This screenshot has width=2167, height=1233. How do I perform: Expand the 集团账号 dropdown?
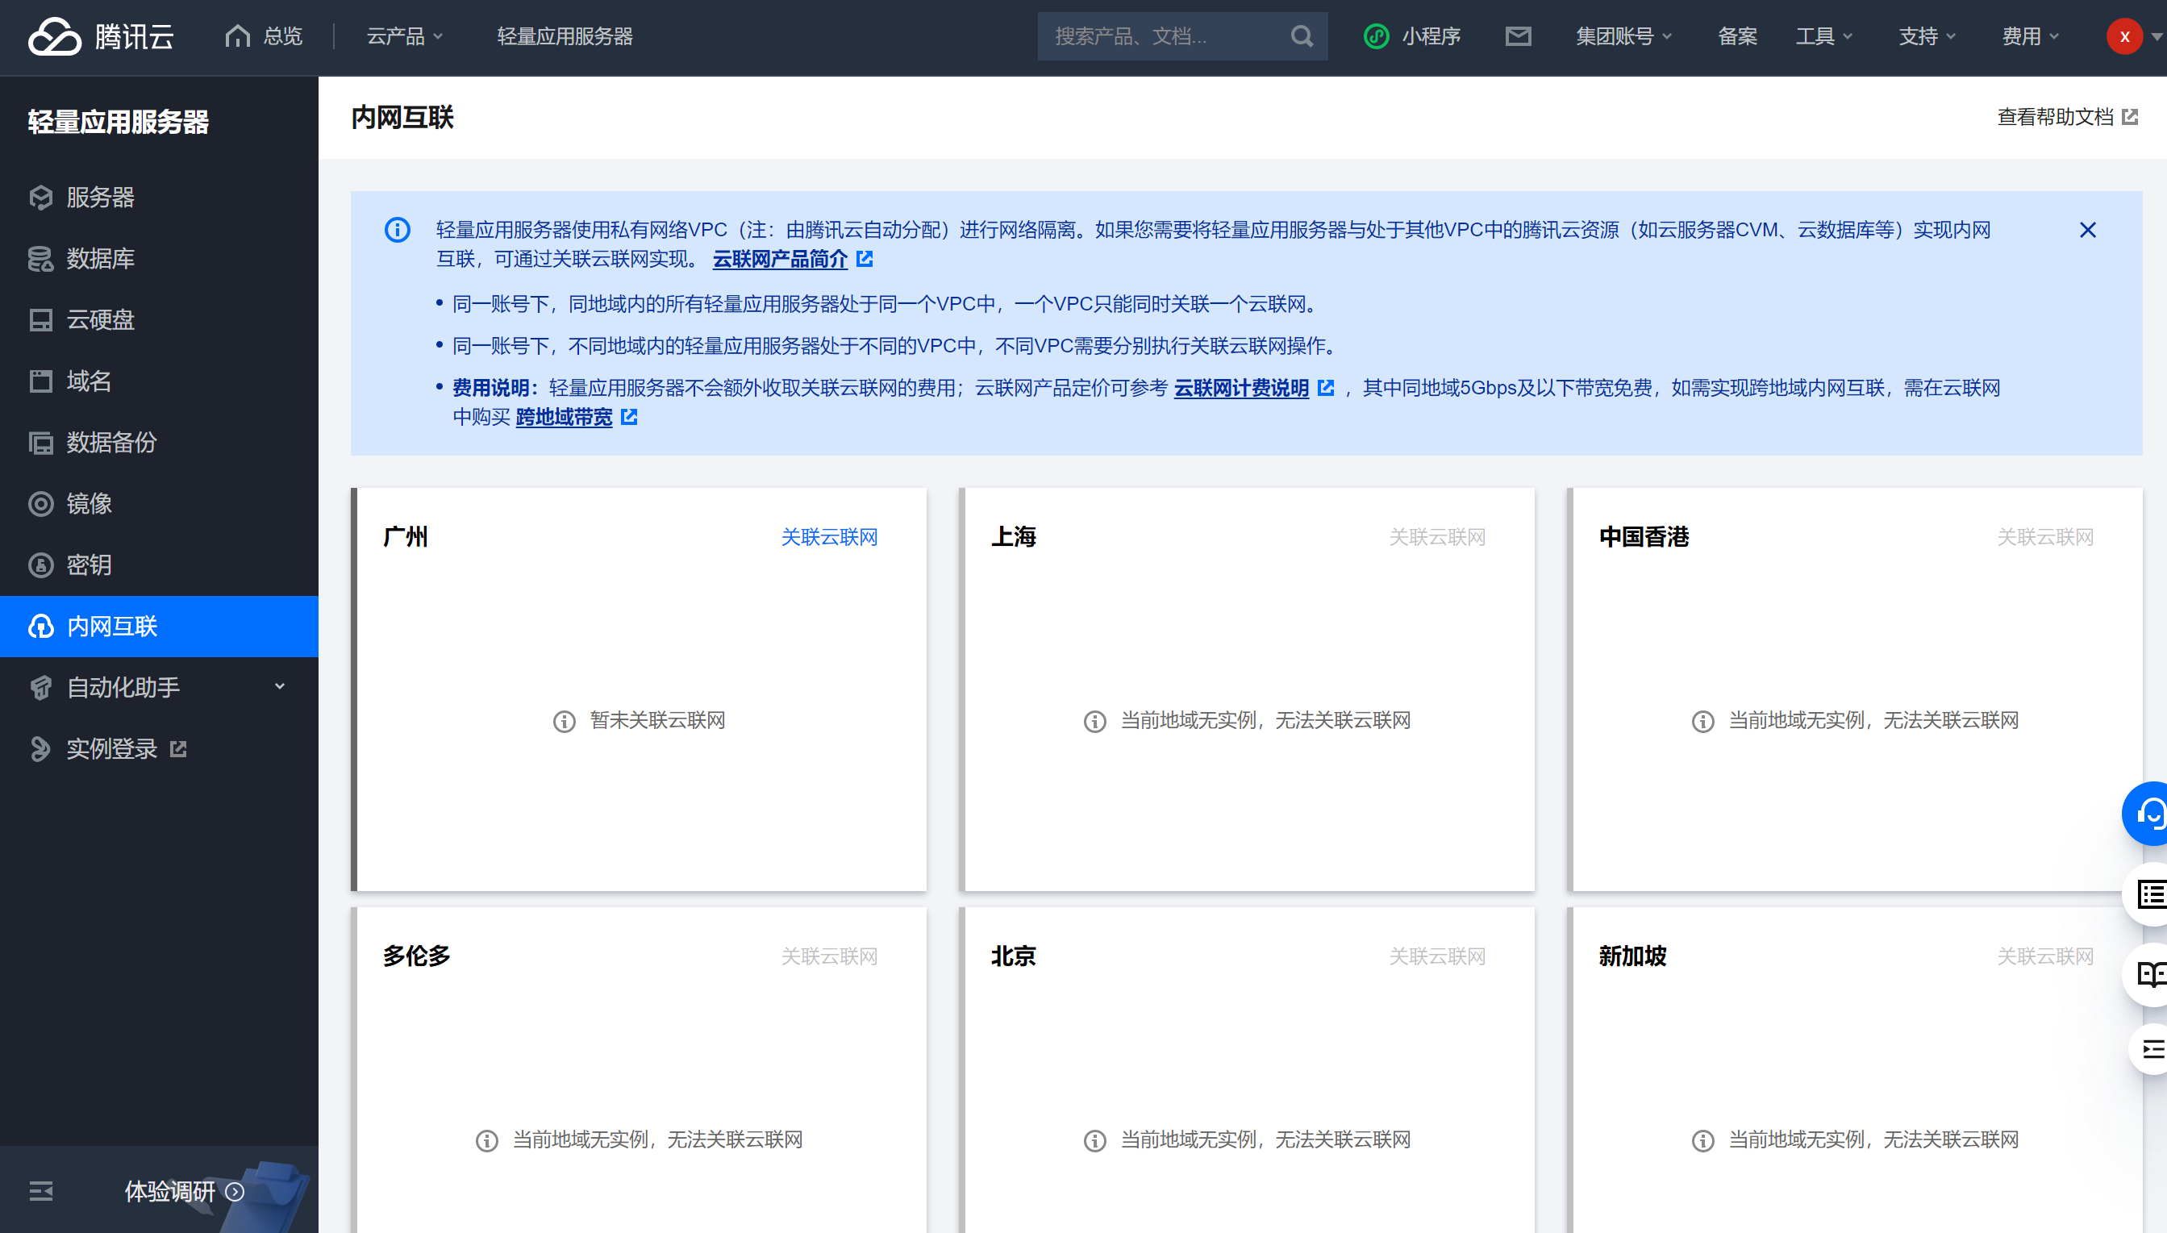(x=1623, y=36)
